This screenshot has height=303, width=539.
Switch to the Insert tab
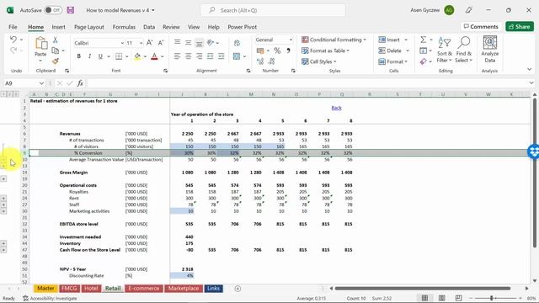point(58,27)
